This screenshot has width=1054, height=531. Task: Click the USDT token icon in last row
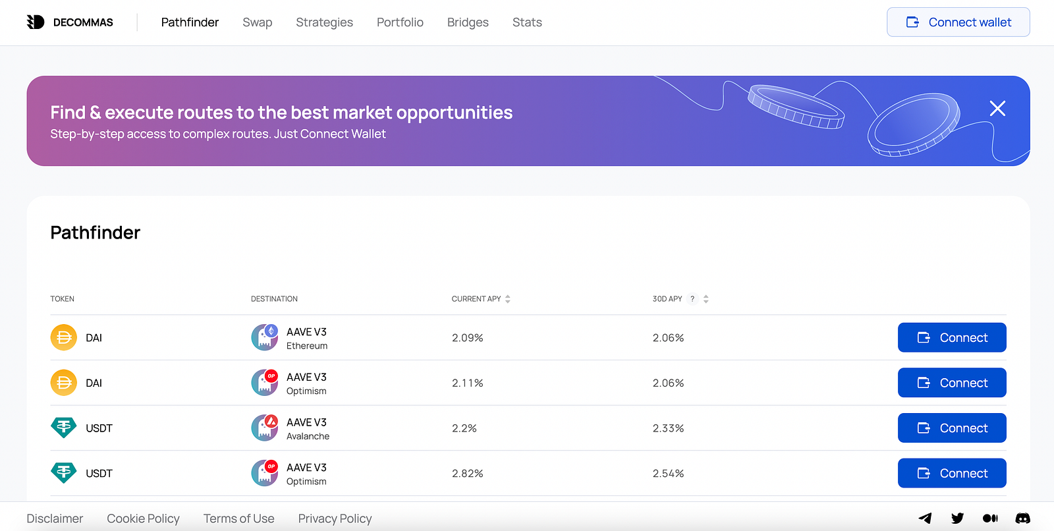click(x=64, y=473)
